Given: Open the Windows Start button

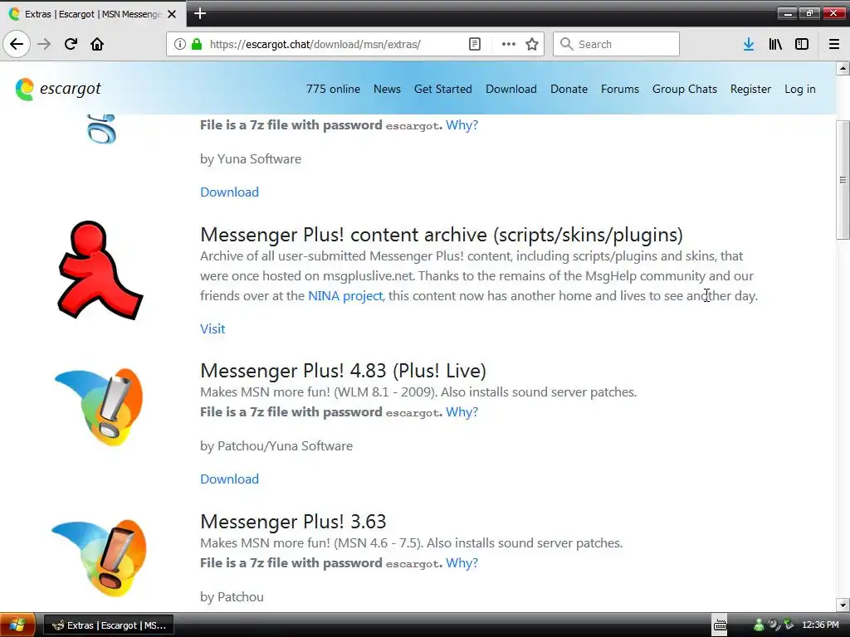Looking at the screenshot, I should [17, 625].
